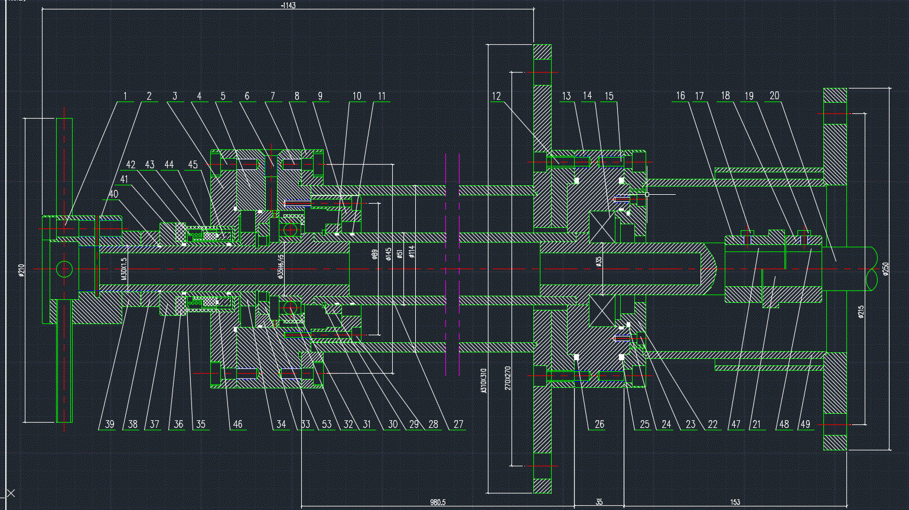Click callout label 10
This screenshot has height=510, width=909.
[x=357, y=96]
